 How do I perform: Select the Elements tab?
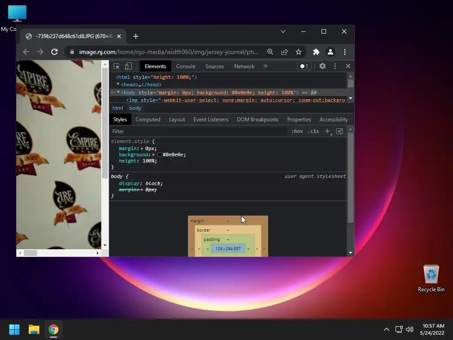155,66
